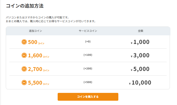Image resolution: width=177 pixels, height=105 pixels.
Task: Click the coin icon beside 2,700 コイン
Action: click(x=24, y=69)
